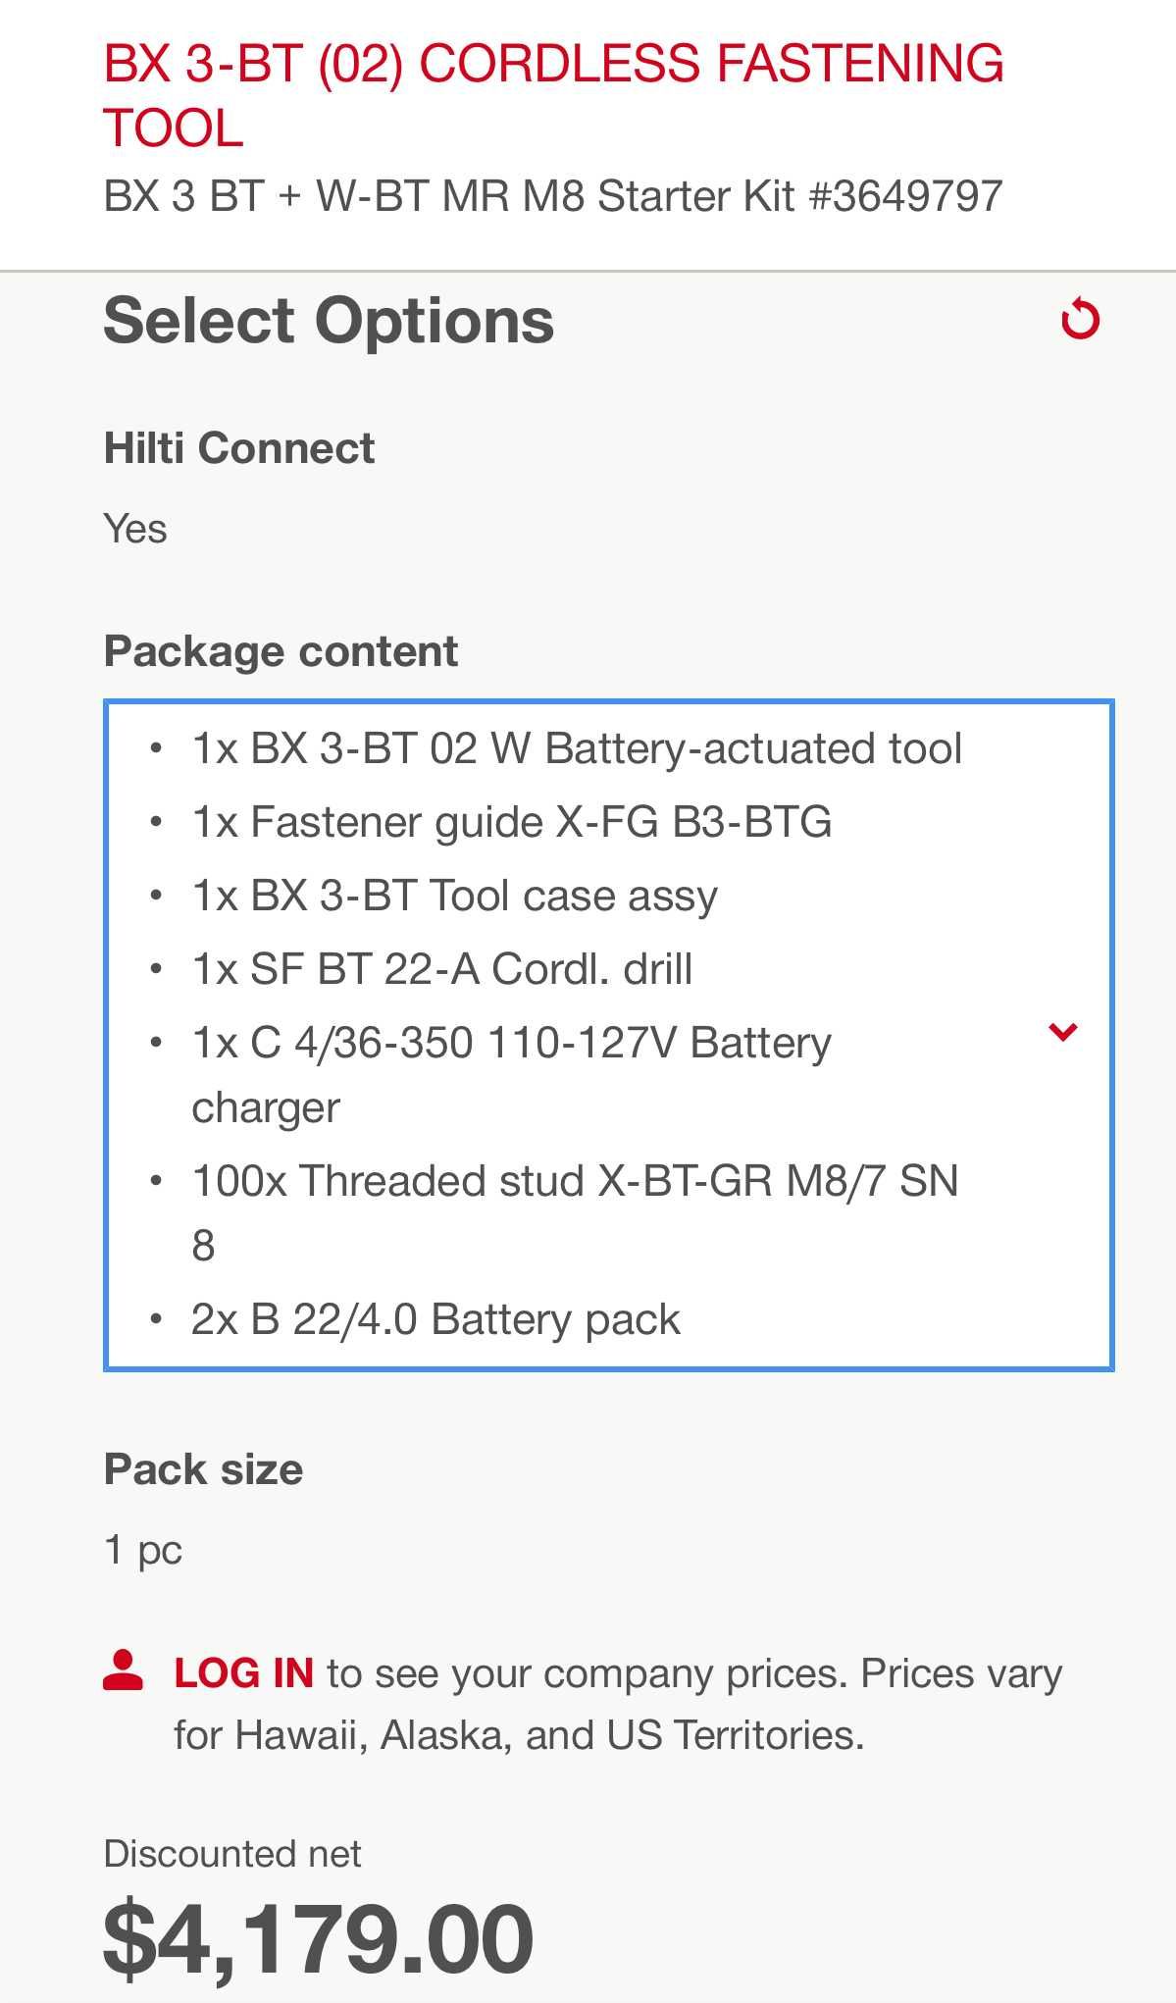Image resolution: width=1176 pixels, height=2003 pixels.
Task: Open the BX 3-BT (02) Cordless Fastening Tool title
Action: point(553,95)
